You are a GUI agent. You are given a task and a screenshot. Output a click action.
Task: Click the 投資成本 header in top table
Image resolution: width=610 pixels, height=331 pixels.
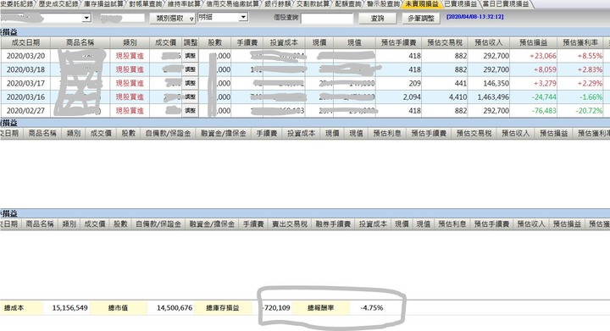pyautogui.click(x=284, y=42)
